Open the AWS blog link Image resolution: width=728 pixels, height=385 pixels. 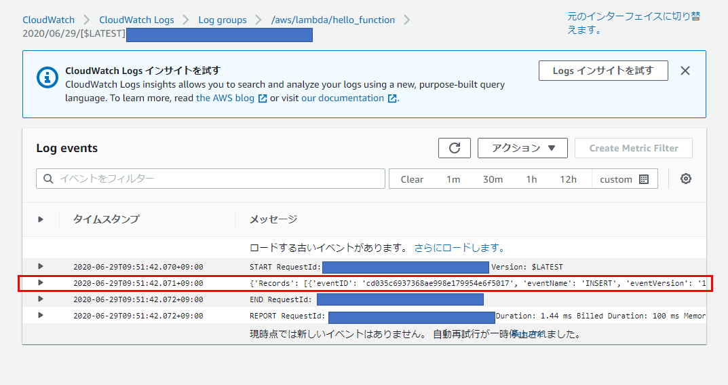click(225, 98)
